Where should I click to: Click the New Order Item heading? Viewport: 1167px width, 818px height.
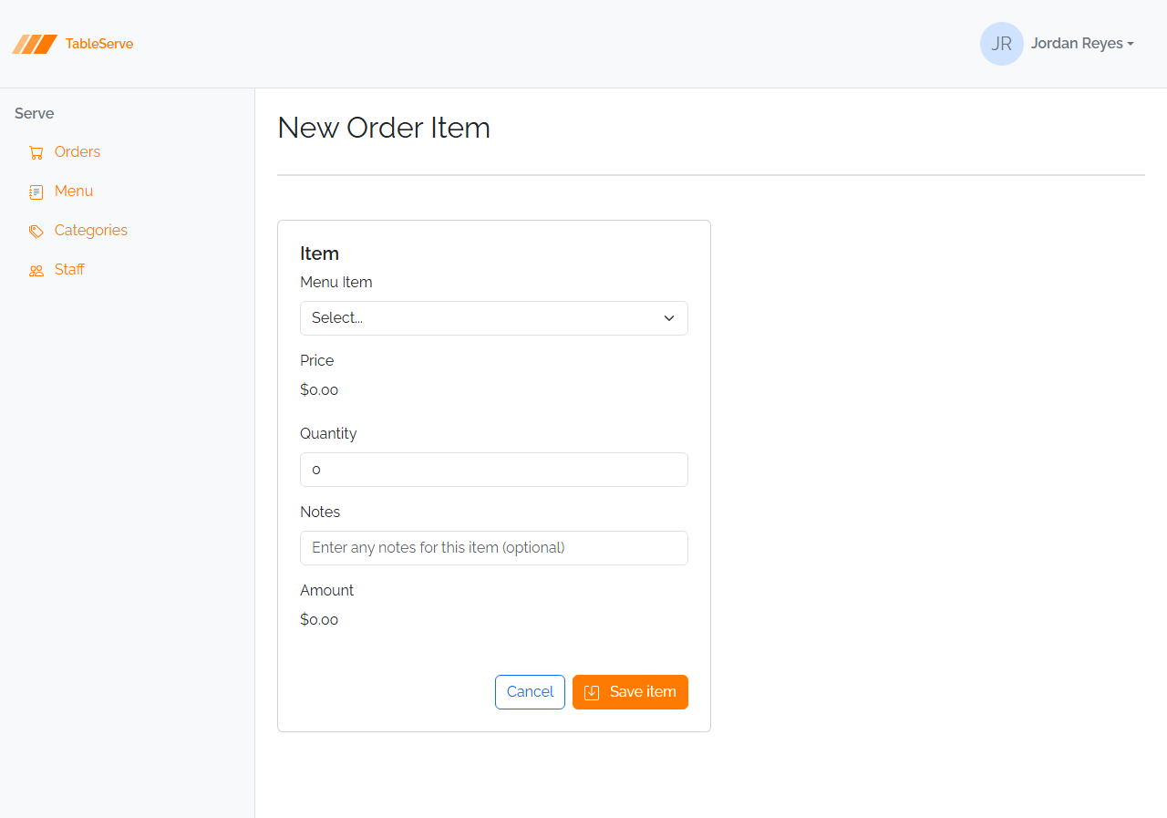[384, 128]
